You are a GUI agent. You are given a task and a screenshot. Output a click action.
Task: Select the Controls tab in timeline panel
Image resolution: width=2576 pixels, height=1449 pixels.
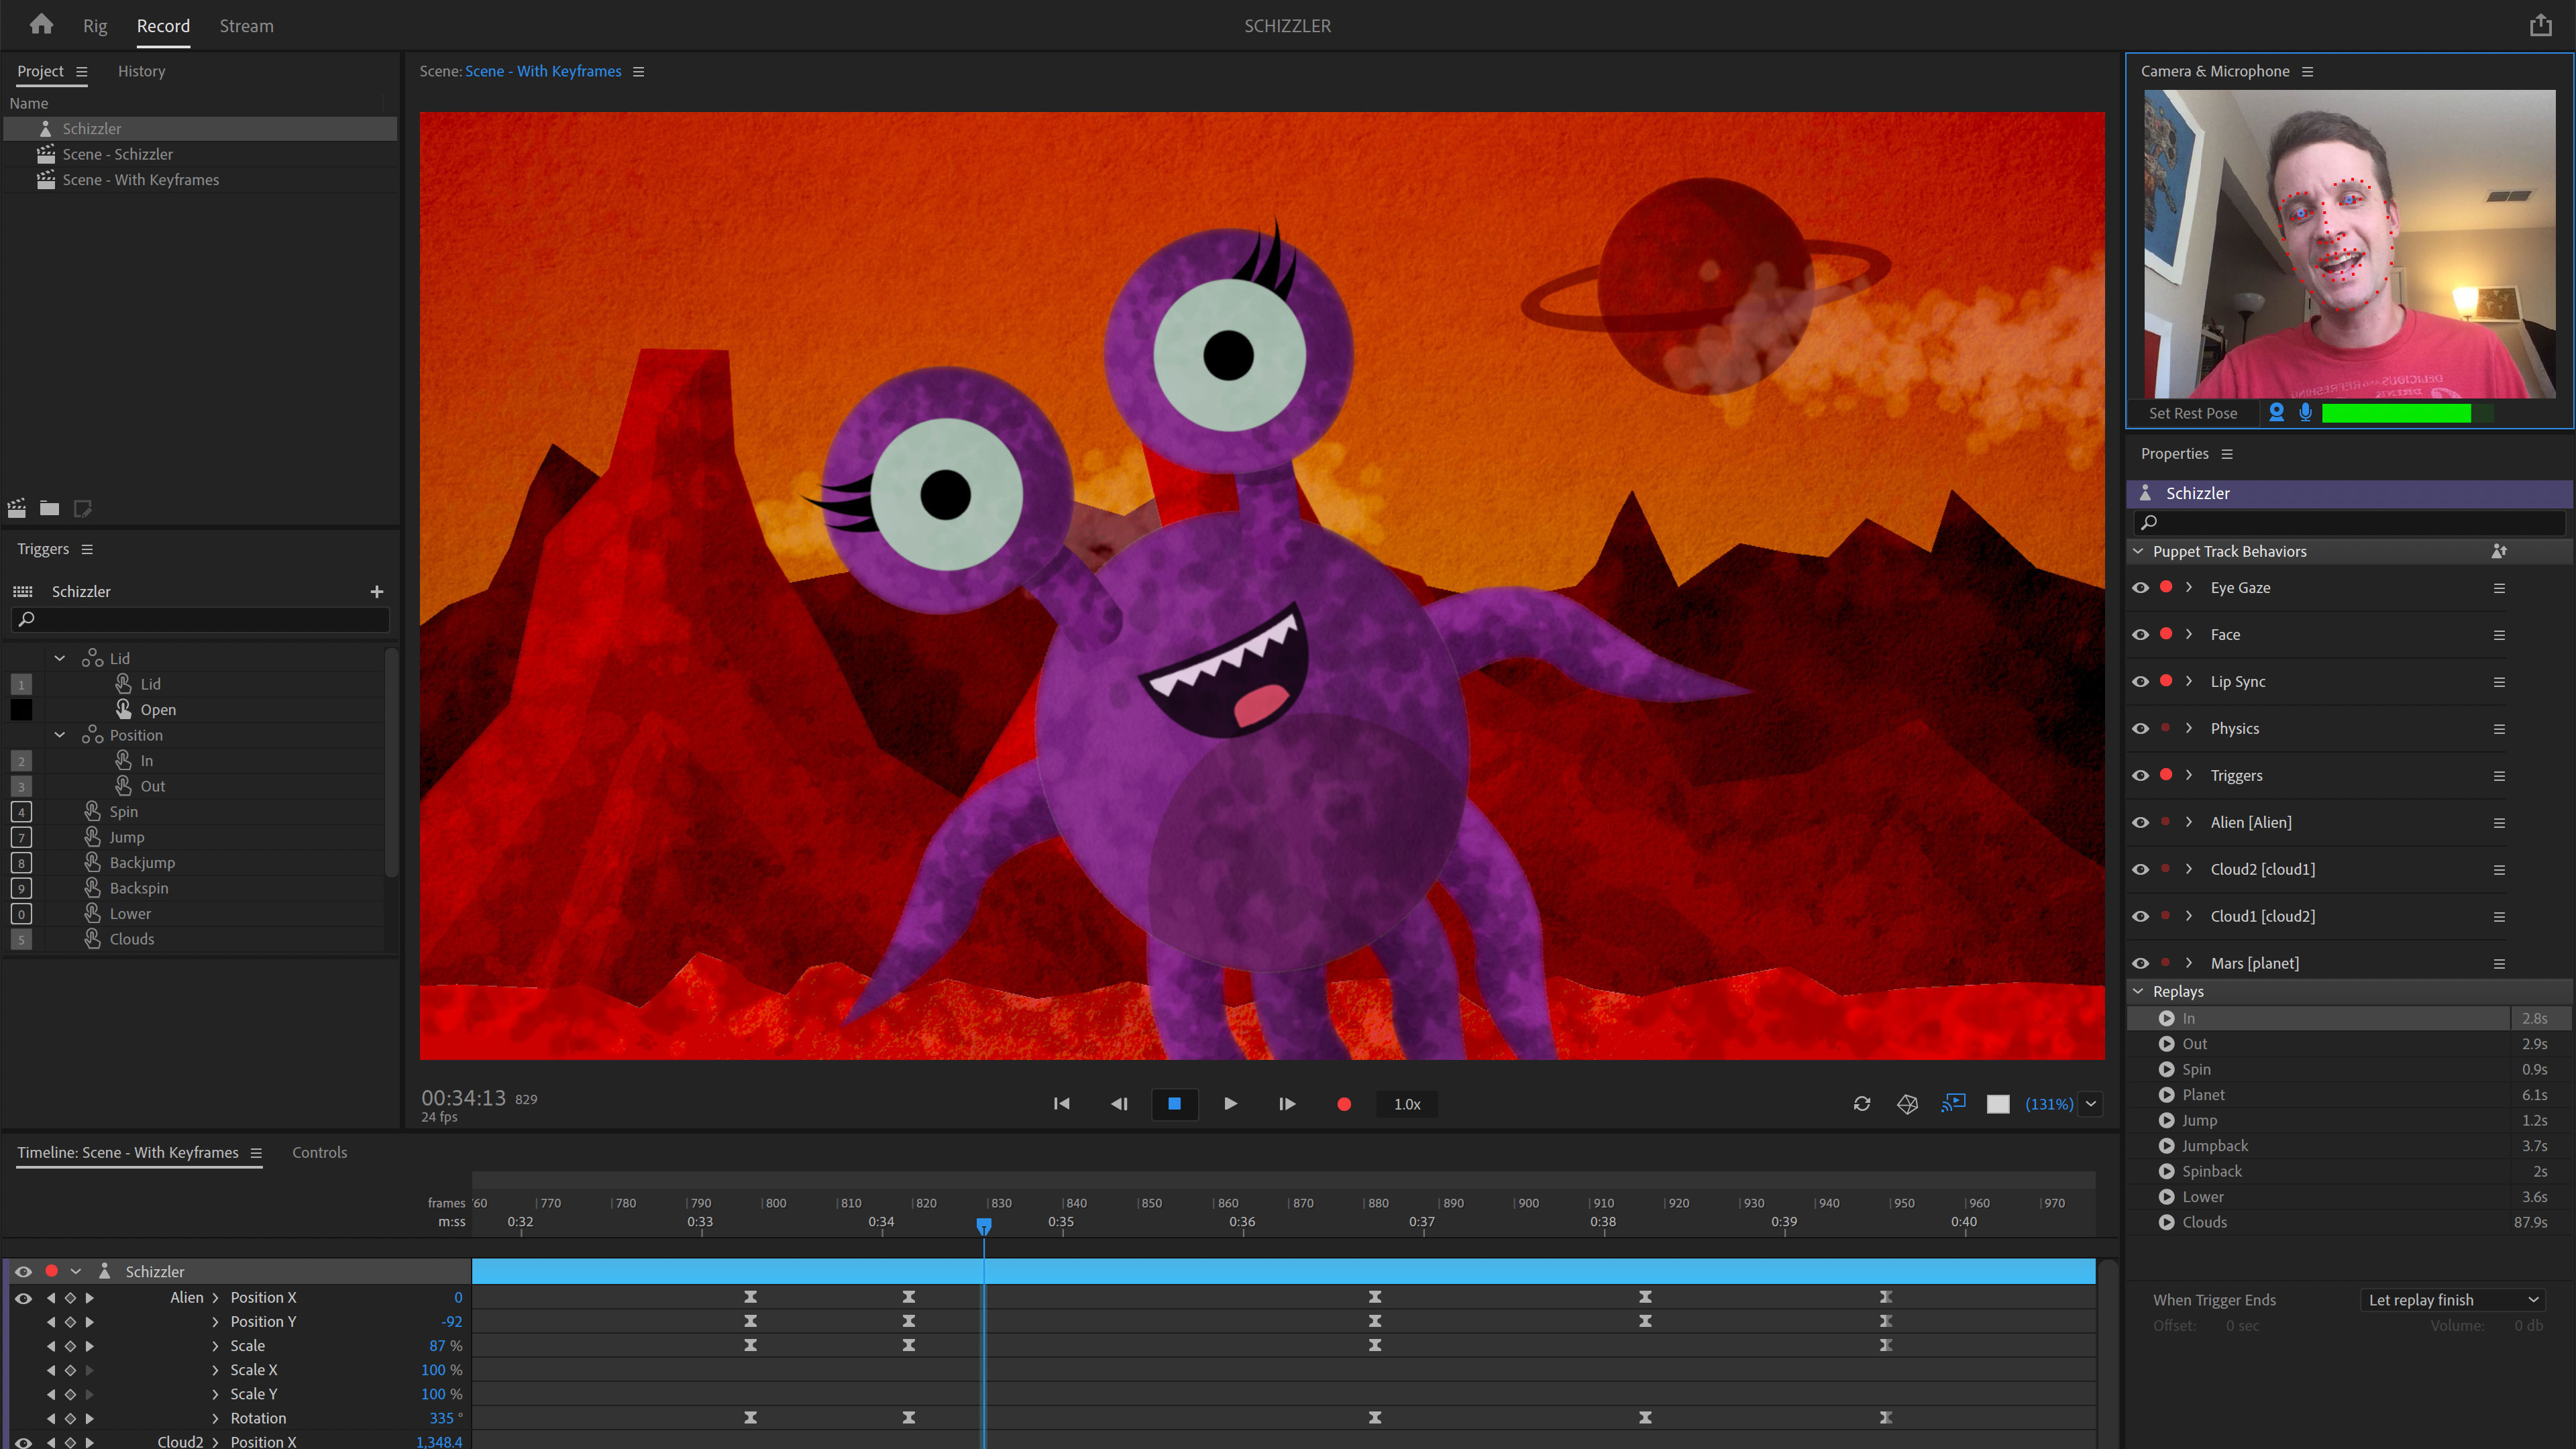pyautogui.click(x=319, y=1152)
